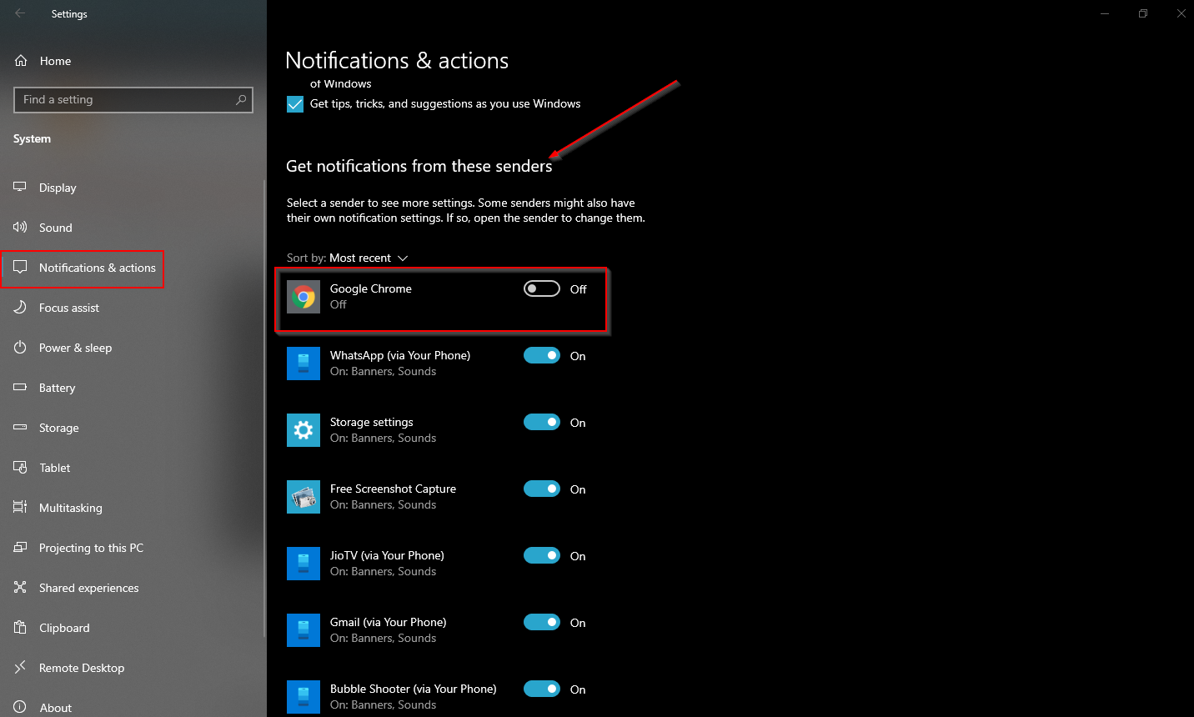Select Multitasking in sidebar
This screenshot has width=1194, height=717.
[132, 508]
